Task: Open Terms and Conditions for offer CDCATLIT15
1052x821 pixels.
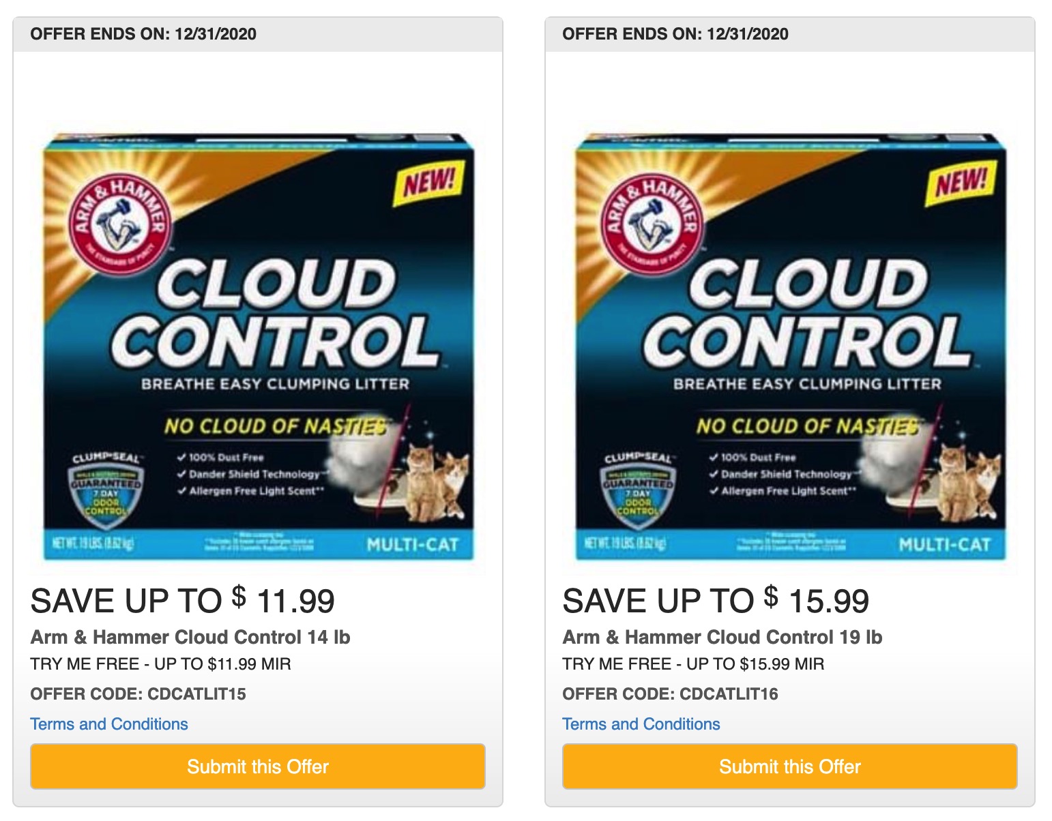Action: tap(108, 724)
